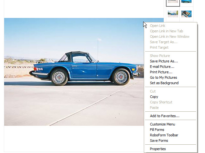This screenshot has height=153, width=205.
Task: Open Go to My Pictures
Action: 163,77
